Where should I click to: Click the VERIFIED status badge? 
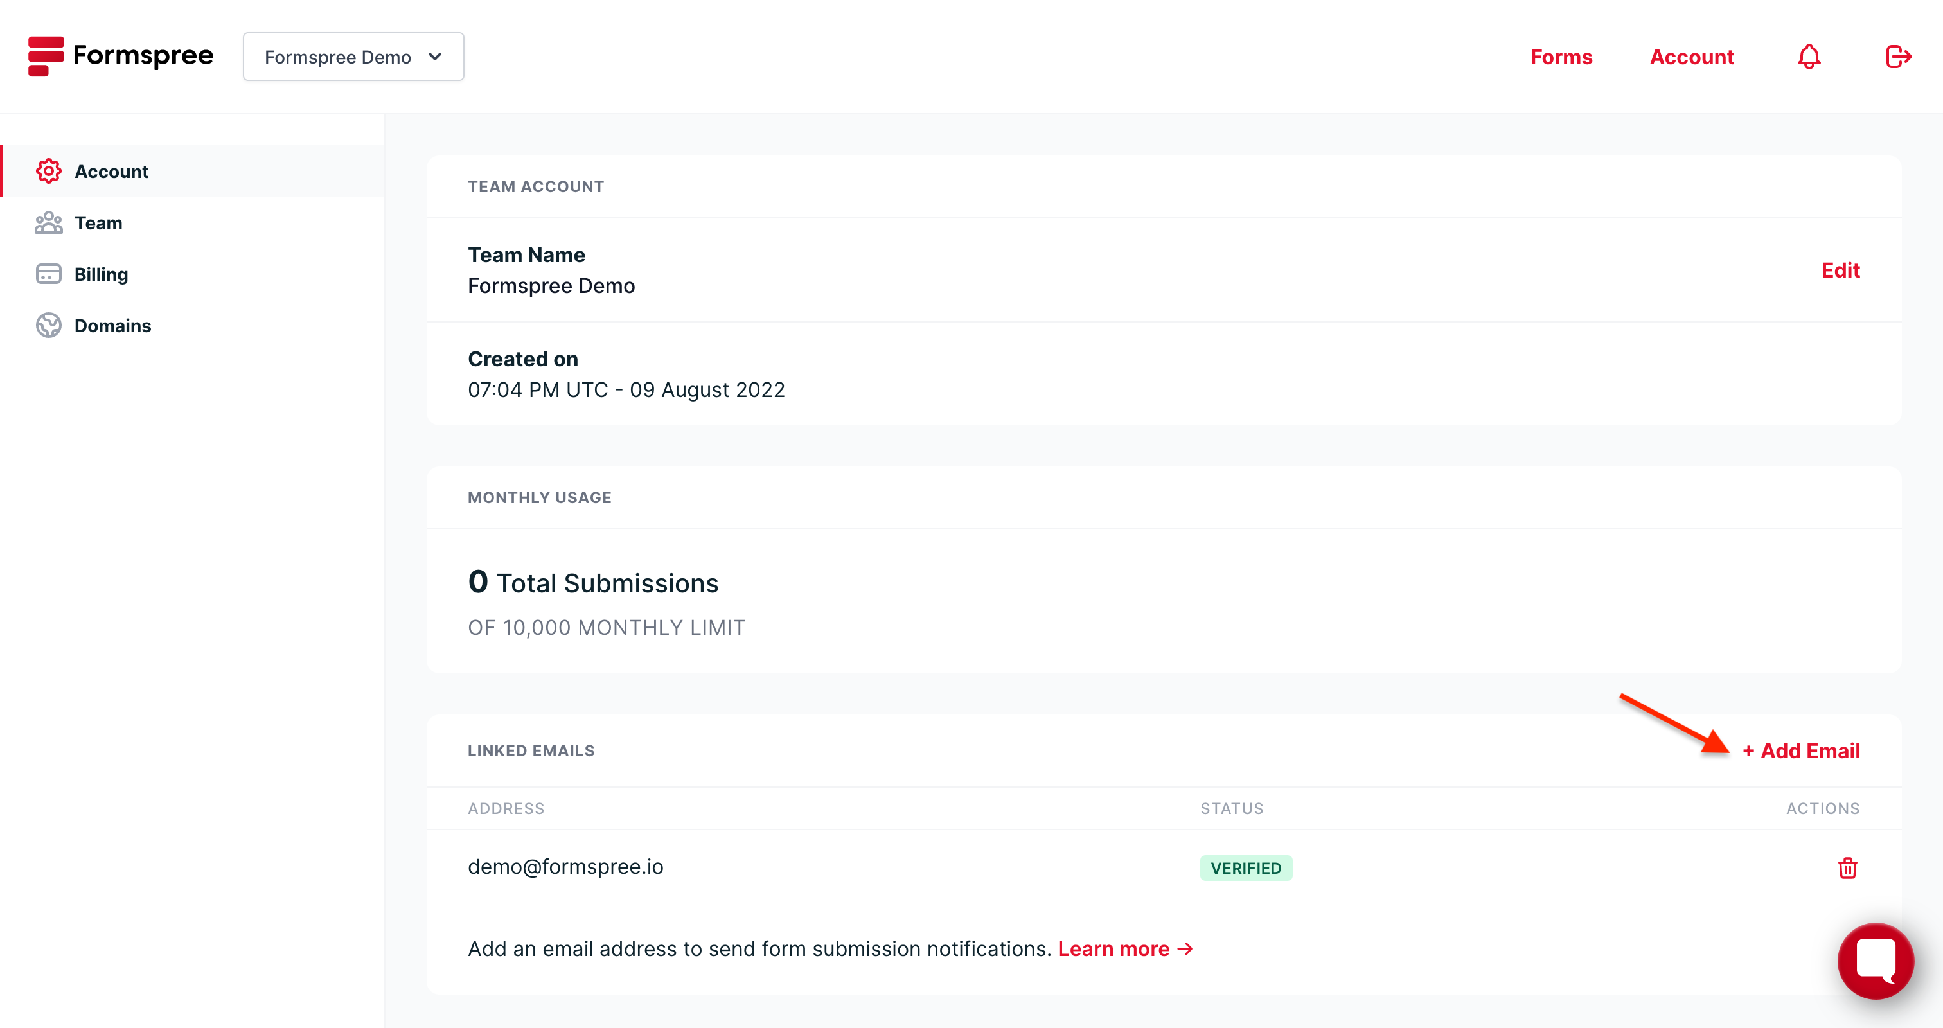pos(1246,868)
